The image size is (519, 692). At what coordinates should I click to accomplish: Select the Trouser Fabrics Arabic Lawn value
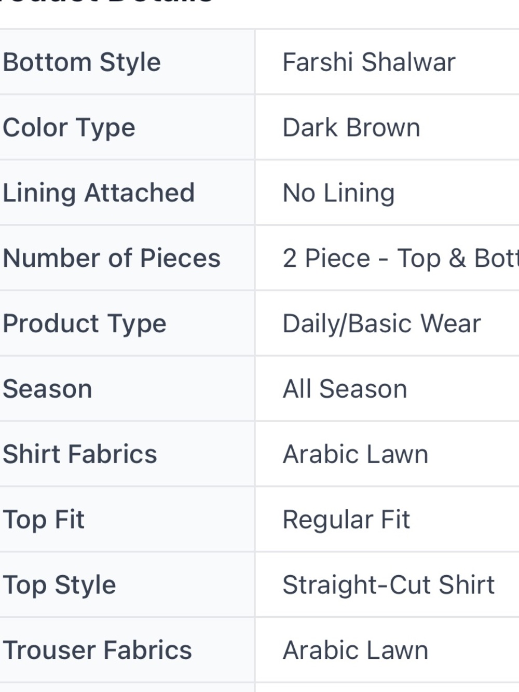coord(356,650)
